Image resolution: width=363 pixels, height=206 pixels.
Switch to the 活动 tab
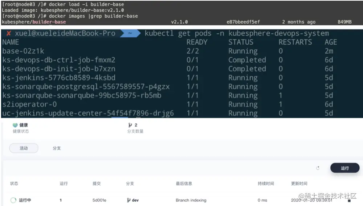click(24, 148)
